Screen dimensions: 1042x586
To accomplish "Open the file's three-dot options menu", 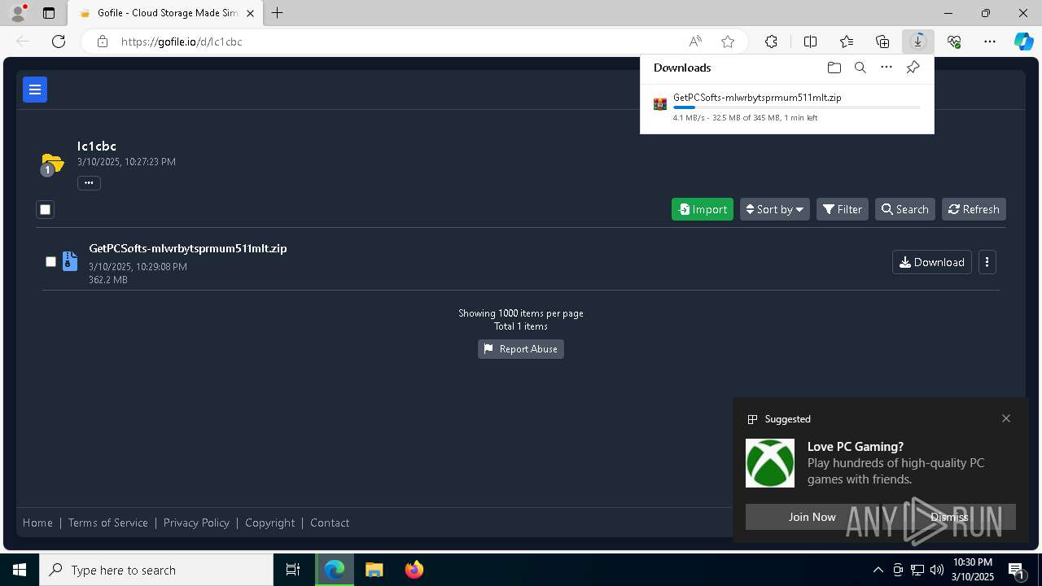I will (x=987, y=262).
